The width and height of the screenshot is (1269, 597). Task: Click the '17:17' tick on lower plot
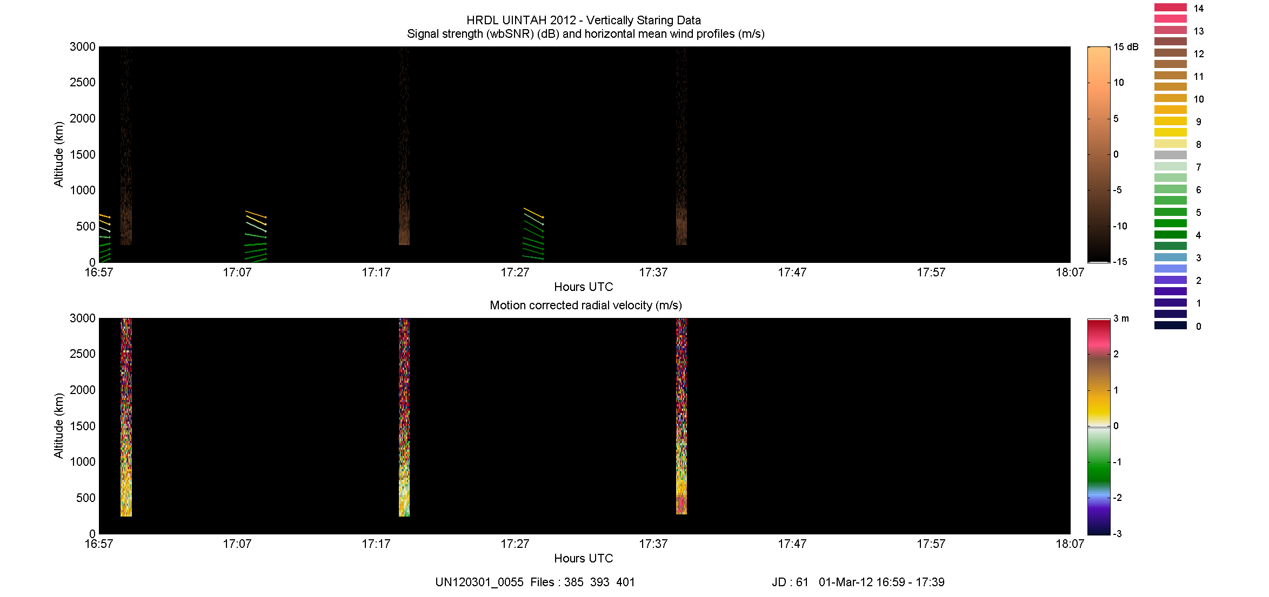(376, 544)
